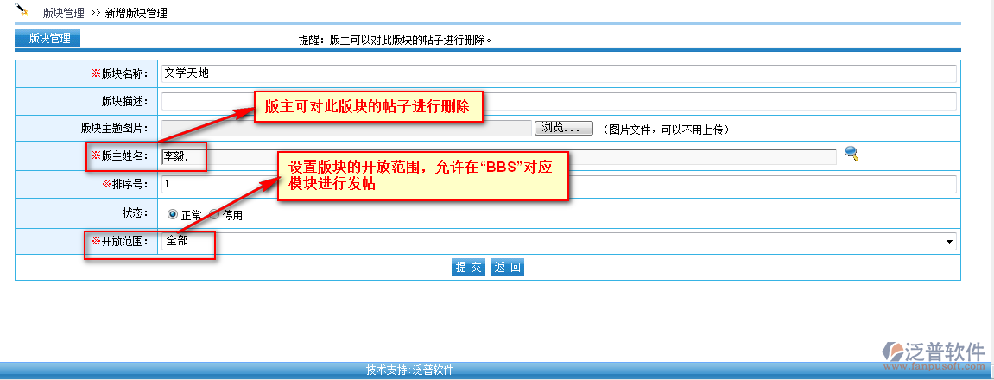Click the 浏览... file browse button
The height and width of the screenshot is (380, 994).
point(564,128)
